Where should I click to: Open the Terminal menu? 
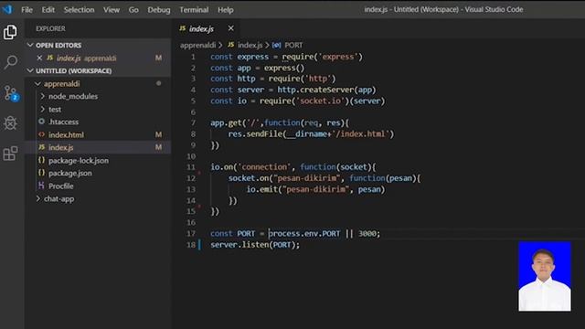(194, 10)
